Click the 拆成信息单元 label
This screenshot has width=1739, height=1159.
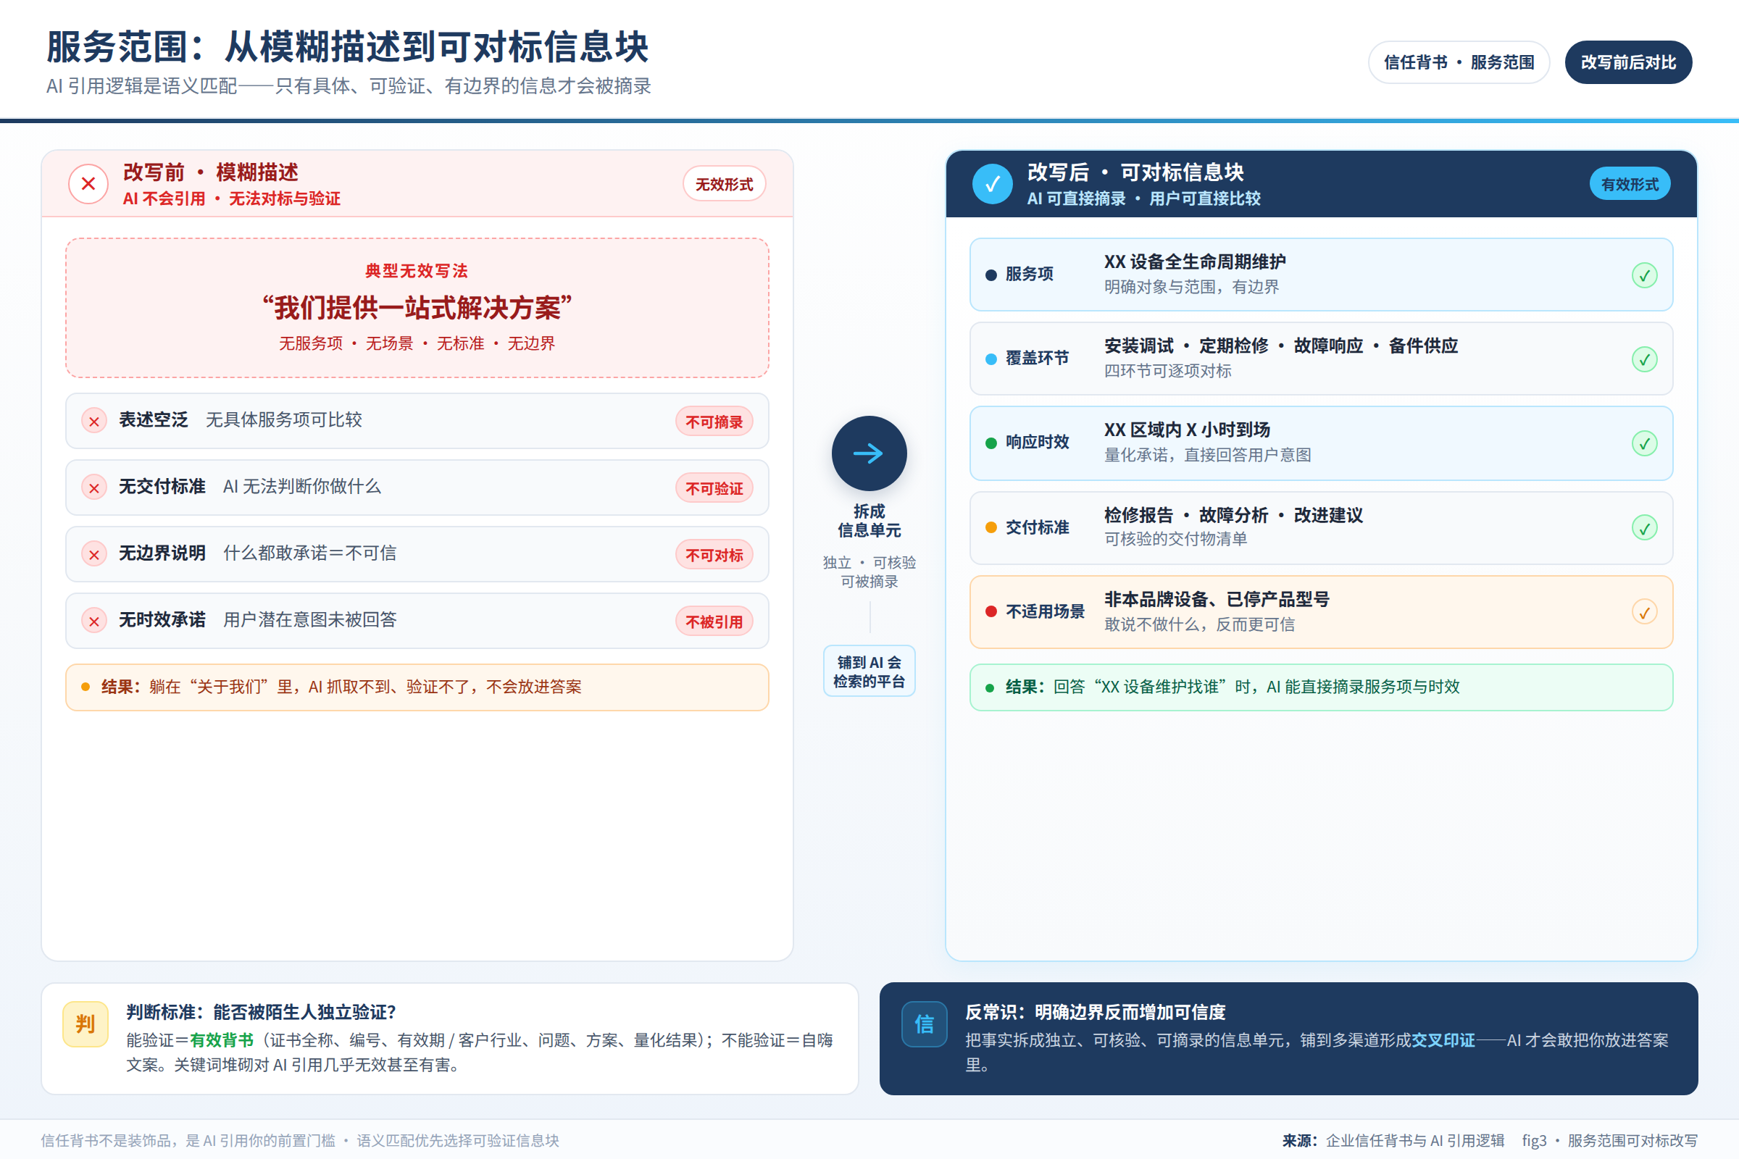point(869,520)
